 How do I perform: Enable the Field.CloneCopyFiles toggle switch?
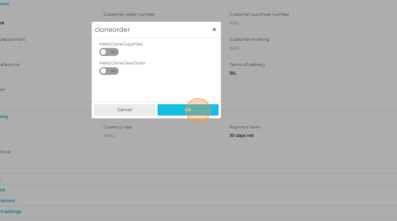[x=109, y=52]
